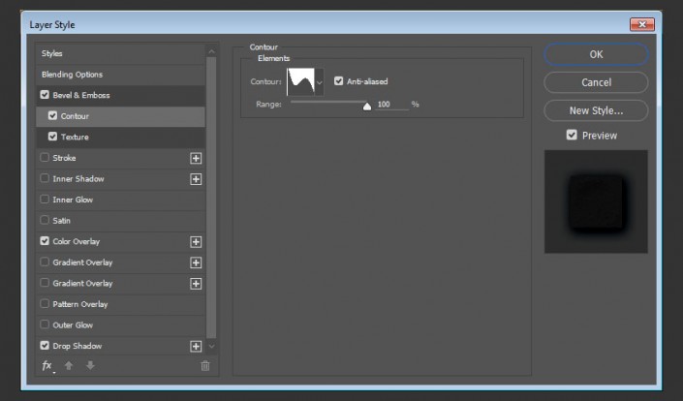Click the styles list scroll-up arrow
Image resolution: width=683 pixels, height=401 pixels.
[x=212, y=51]
